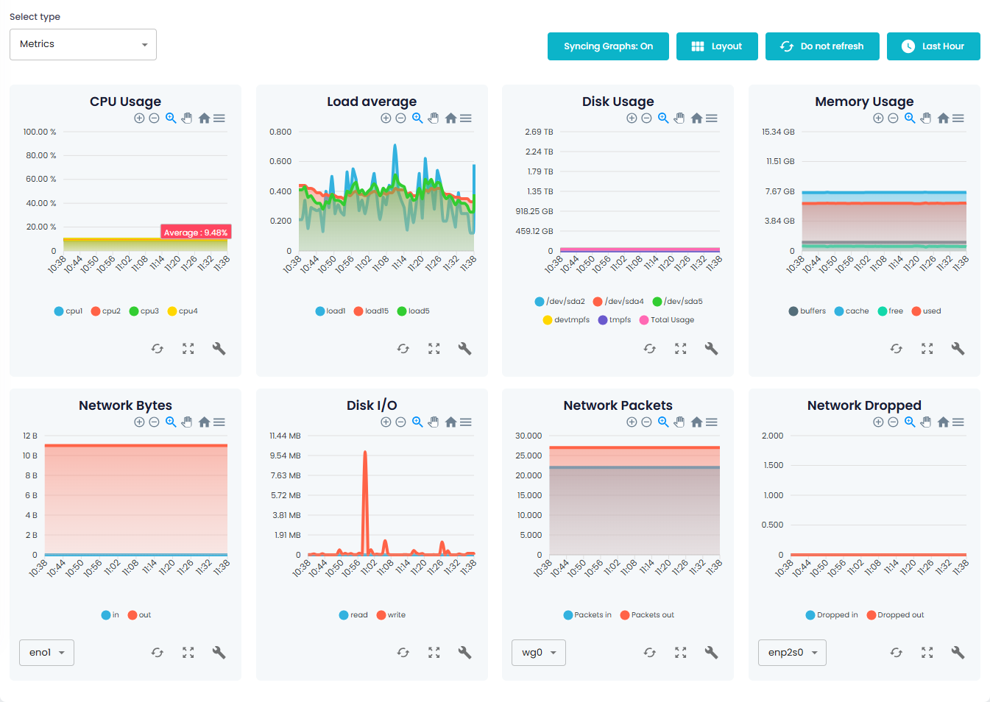The image size is (990, 702).
Task: Open the wrench settings for CPU Usage
Action: click(219, 349)
